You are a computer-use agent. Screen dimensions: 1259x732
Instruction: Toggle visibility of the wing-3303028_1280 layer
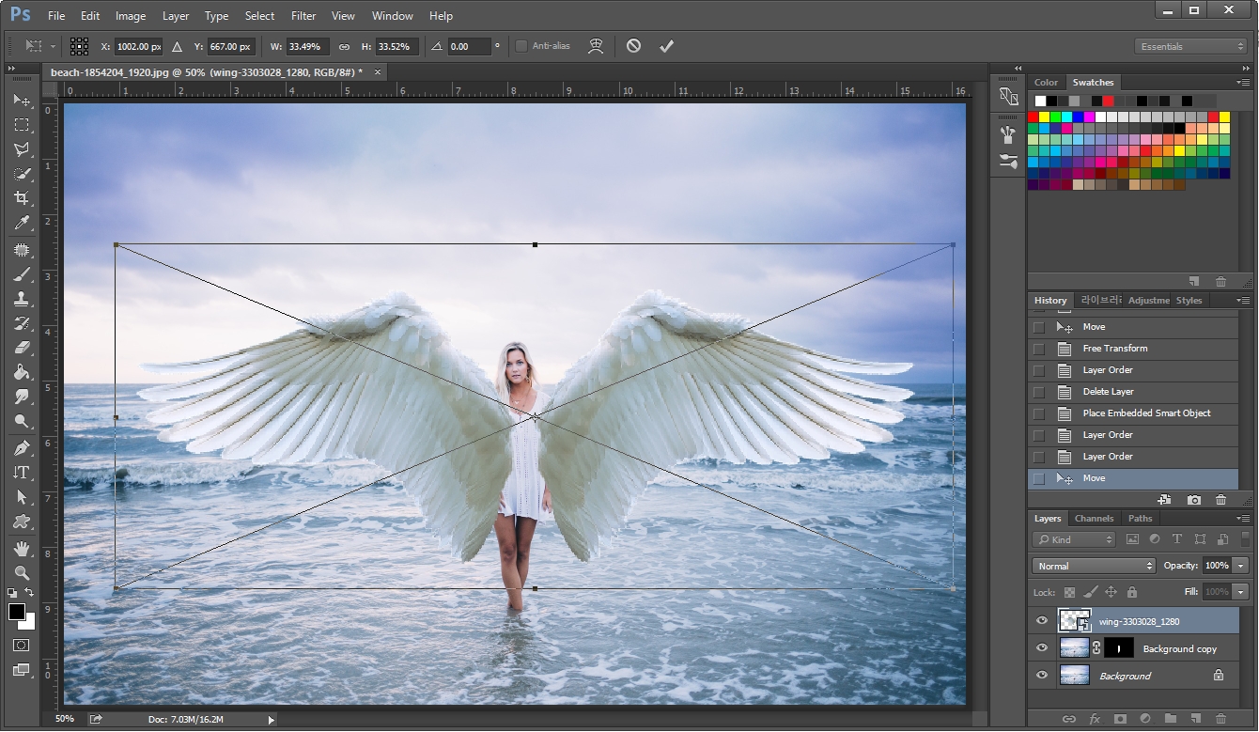click(x=1041, y=620)
